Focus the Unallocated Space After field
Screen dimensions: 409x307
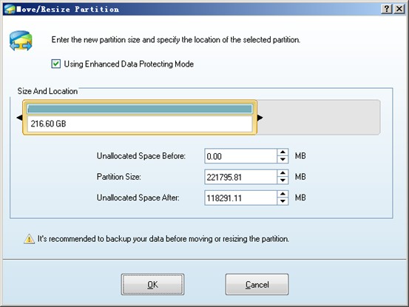pos(240,198)
